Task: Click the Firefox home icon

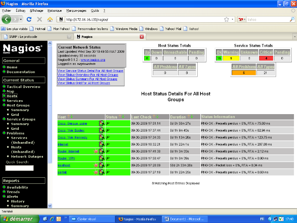Action: click(x=50, y=20)
